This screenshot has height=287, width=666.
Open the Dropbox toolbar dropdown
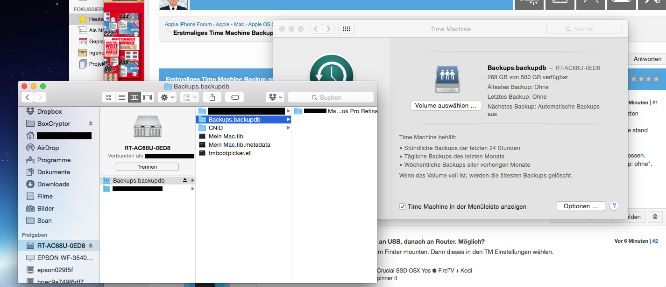click(x=275, y=97)
